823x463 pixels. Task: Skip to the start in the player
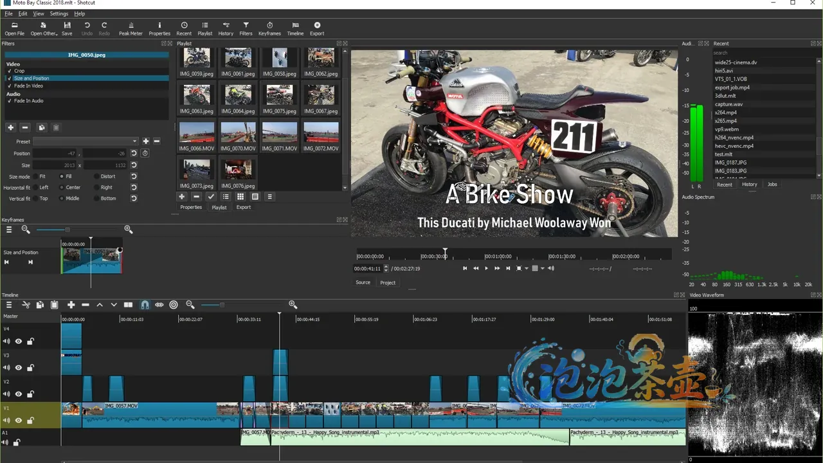(x=465, y=269)
